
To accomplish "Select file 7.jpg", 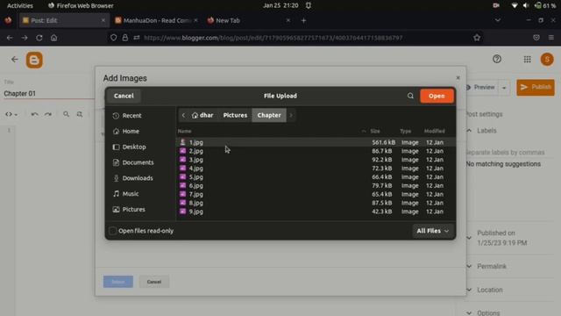I will coord(316,194).
